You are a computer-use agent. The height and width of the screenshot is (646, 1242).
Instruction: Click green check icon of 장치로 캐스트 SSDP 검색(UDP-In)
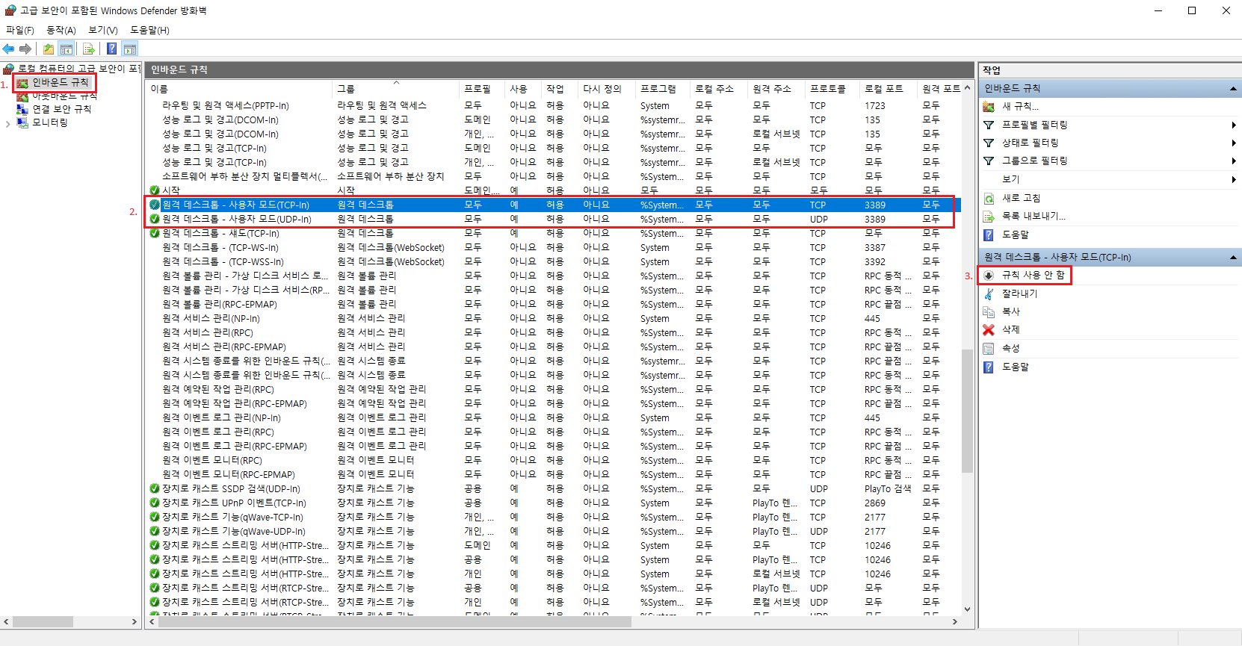tap(155, 488)
